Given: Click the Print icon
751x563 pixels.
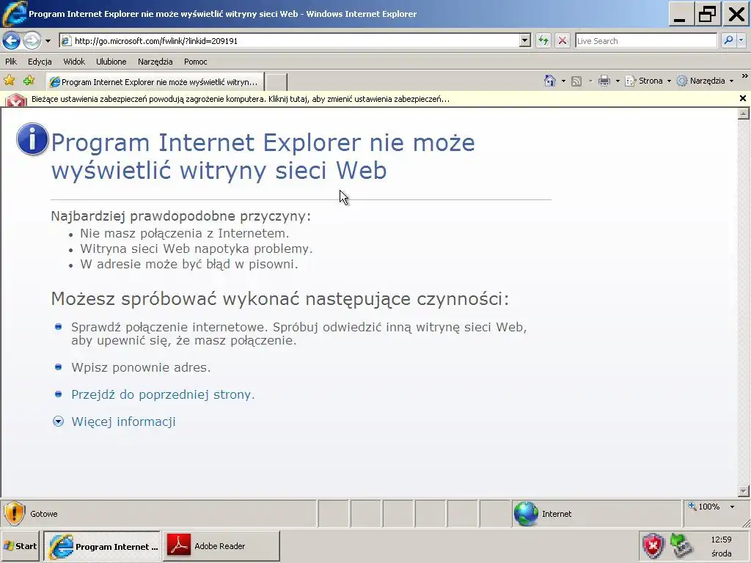Looking at the screenshot, I should pos(604,81).
